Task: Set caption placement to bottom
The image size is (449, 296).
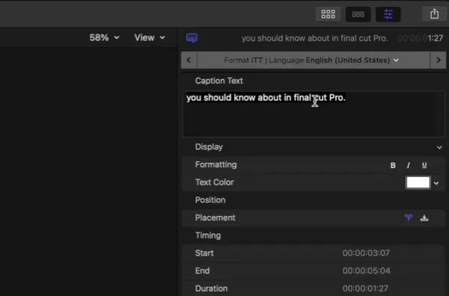Action: point(424,218)
